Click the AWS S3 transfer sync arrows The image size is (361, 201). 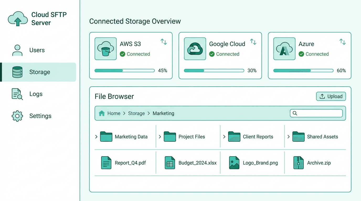(163, 42)
